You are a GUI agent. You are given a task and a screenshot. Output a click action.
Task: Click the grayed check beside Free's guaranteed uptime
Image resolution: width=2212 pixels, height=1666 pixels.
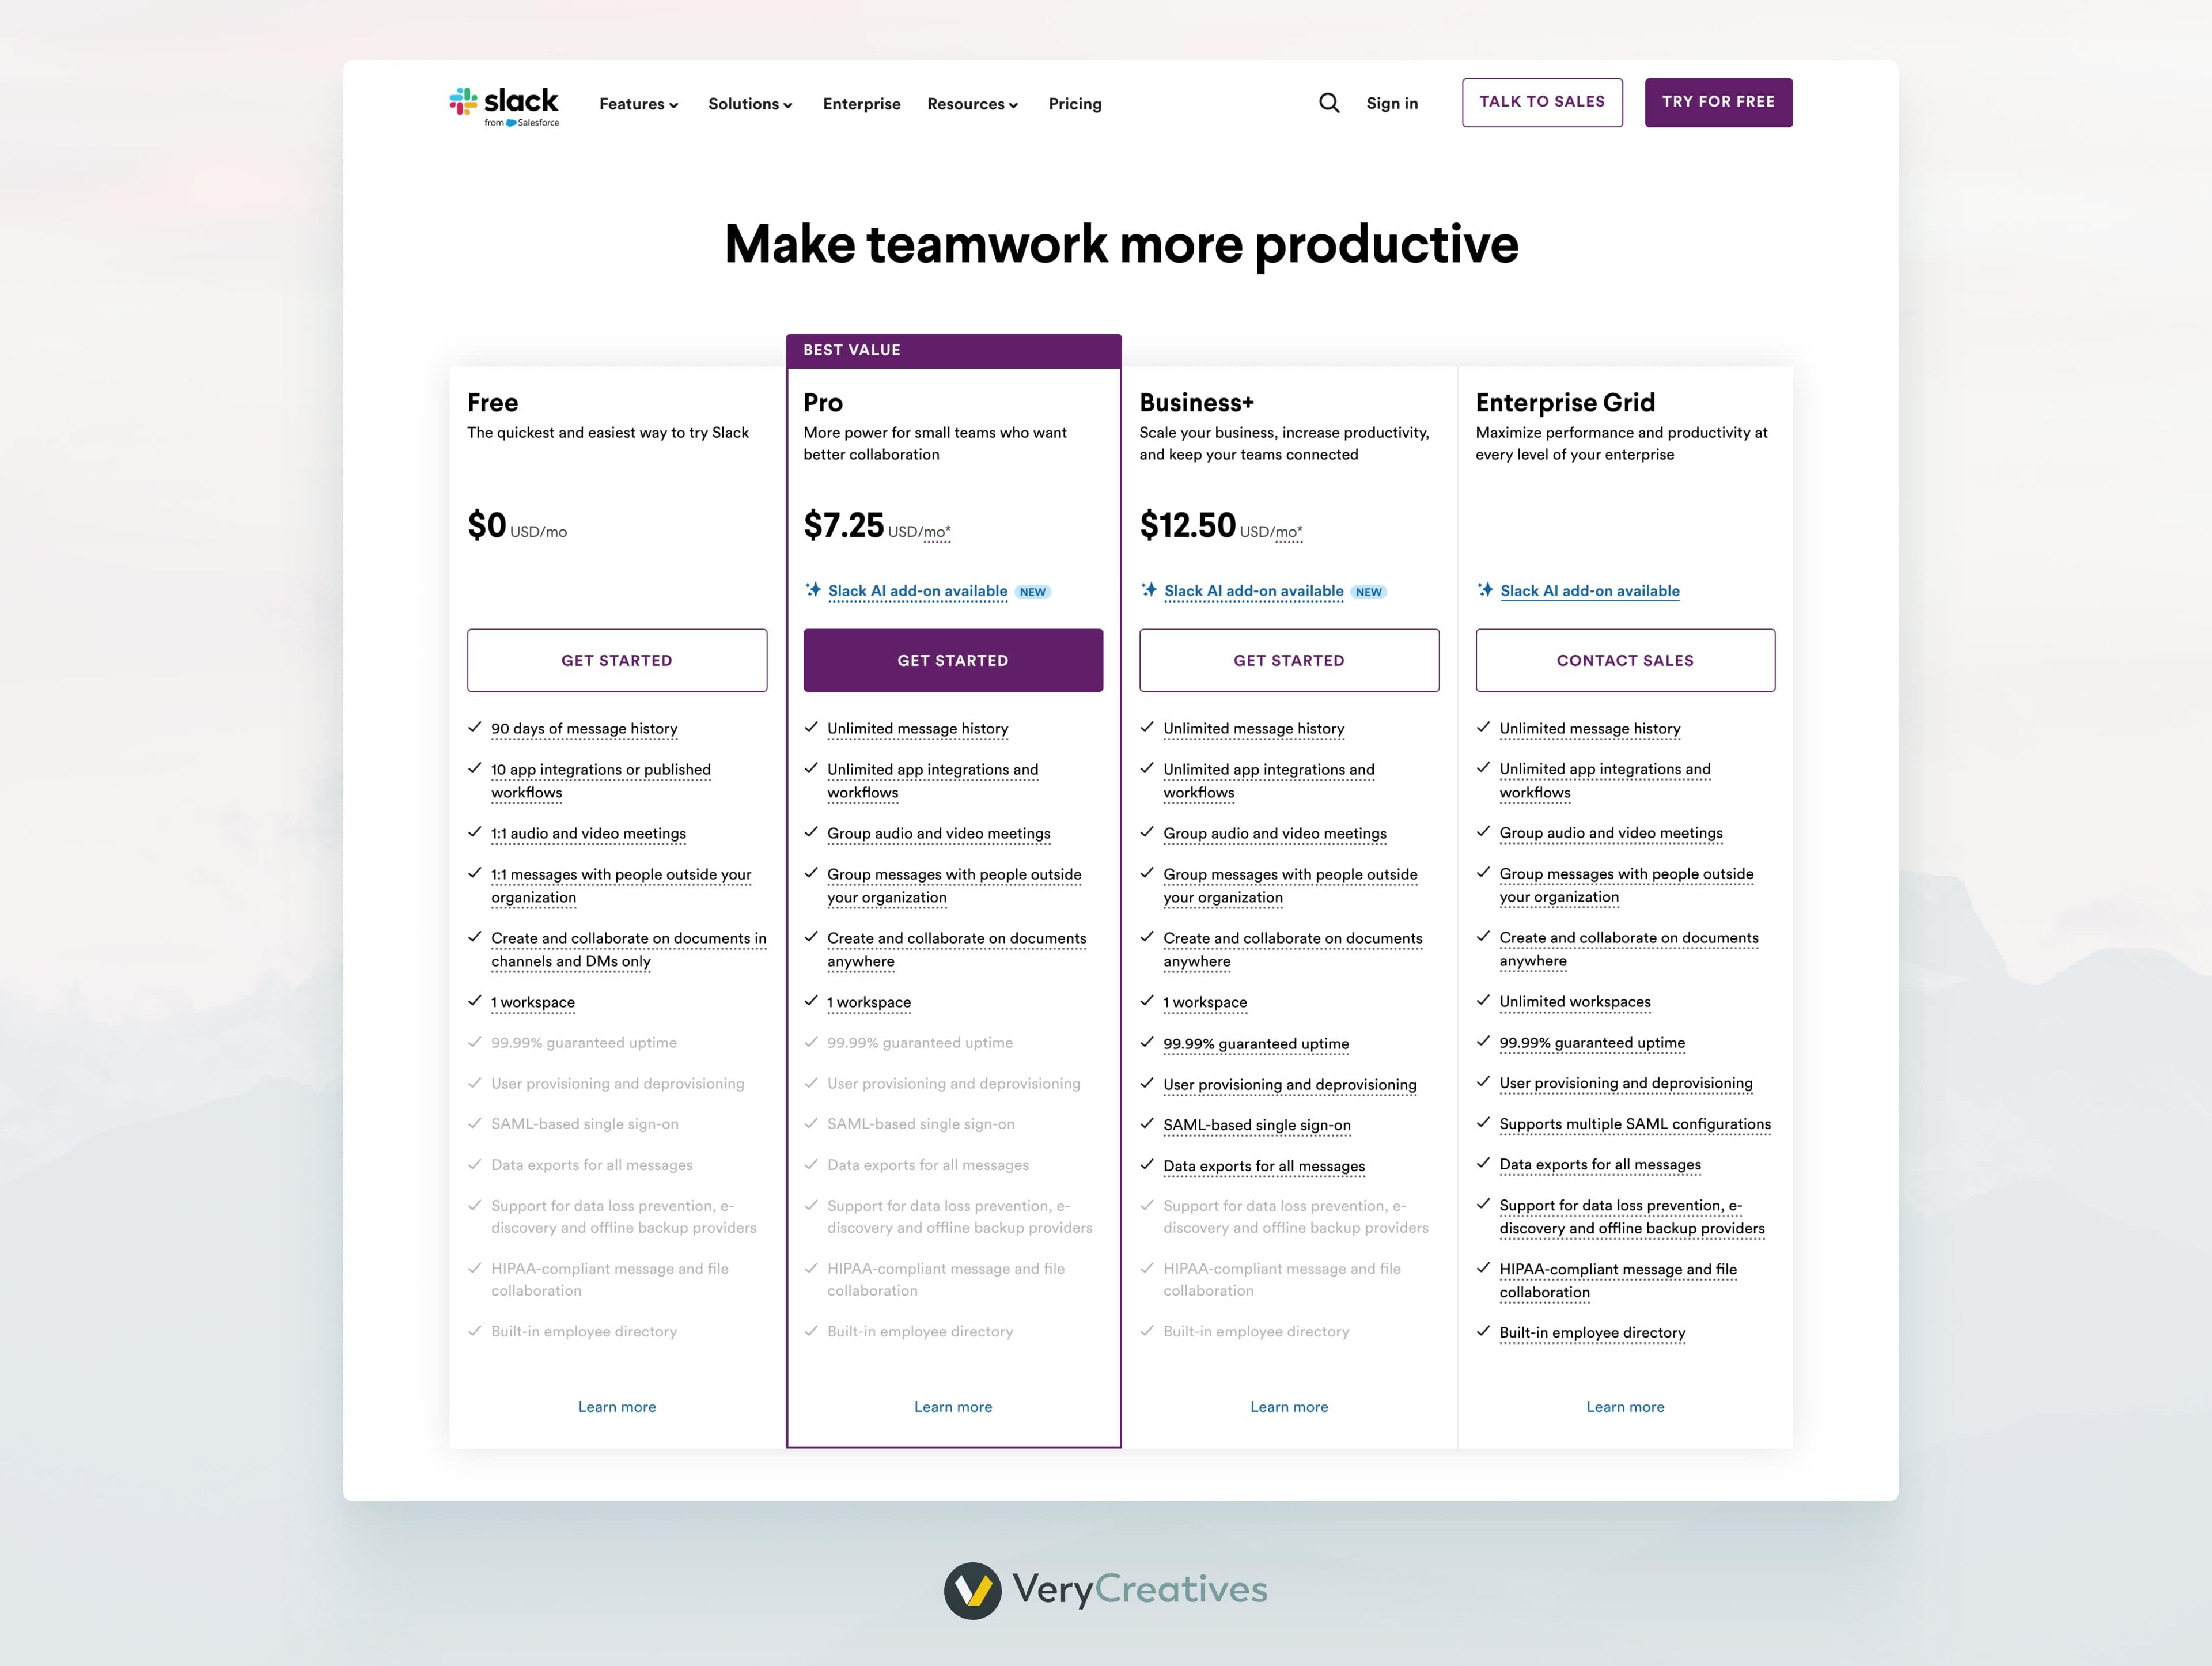[x=475, y=1042]
